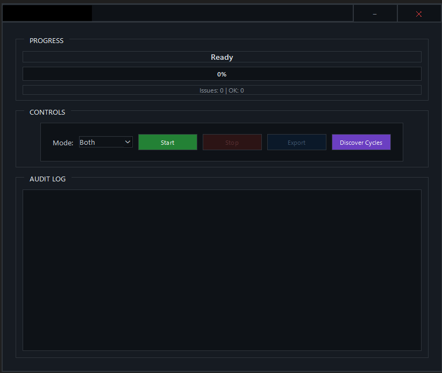
Task: Click the Ready status bar
Action: pos(222,57)
